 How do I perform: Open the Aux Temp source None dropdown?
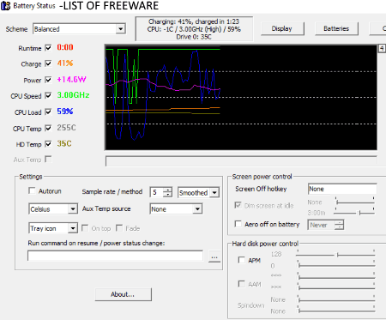point(176,209)
